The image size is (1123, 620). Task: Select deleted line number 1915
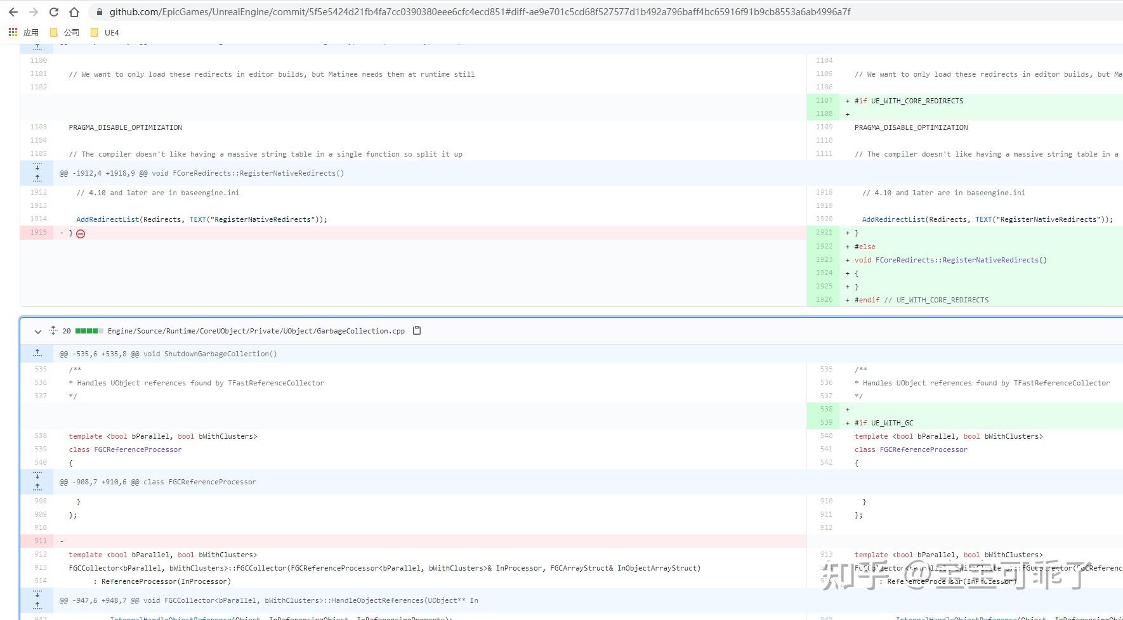click(39, 232)
